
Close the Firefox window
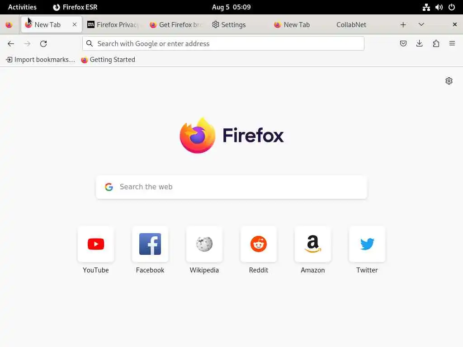click(x=455, y=24)
